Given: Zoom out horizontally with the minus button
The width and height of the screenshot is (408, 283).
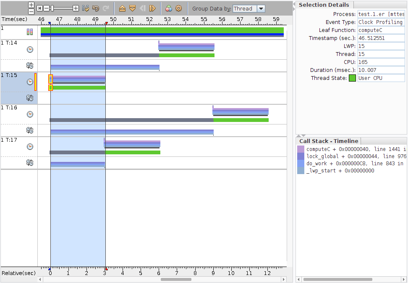Looking at the screenshot, I should 46,8.
